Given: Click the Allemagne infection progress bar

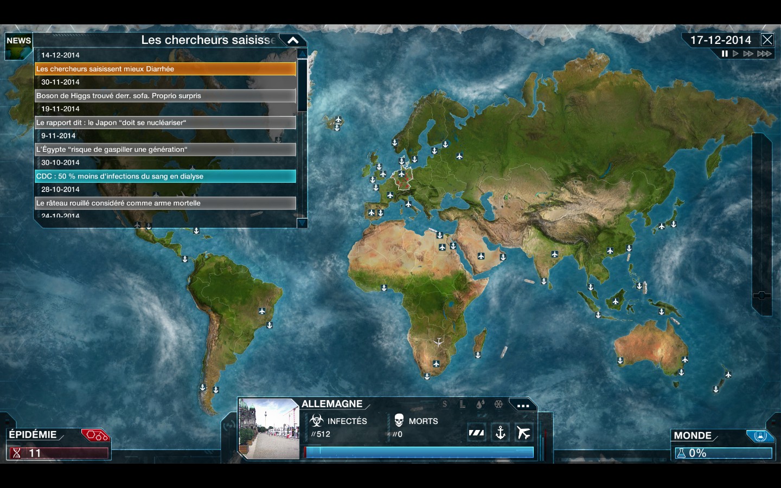Looking at the screenshot, I should (x=419, y=452).
